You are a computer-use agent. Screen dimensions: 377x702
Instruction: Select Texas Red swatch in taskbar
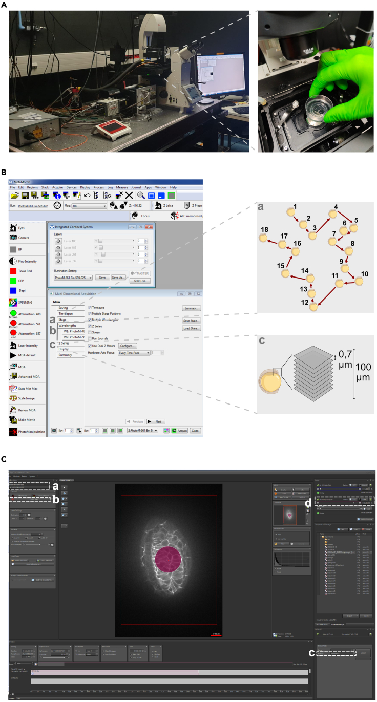14,270
